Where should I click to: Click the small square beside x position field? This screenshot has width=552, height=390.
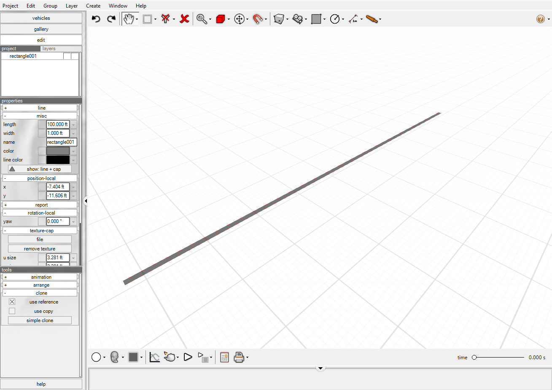[41, 187]
